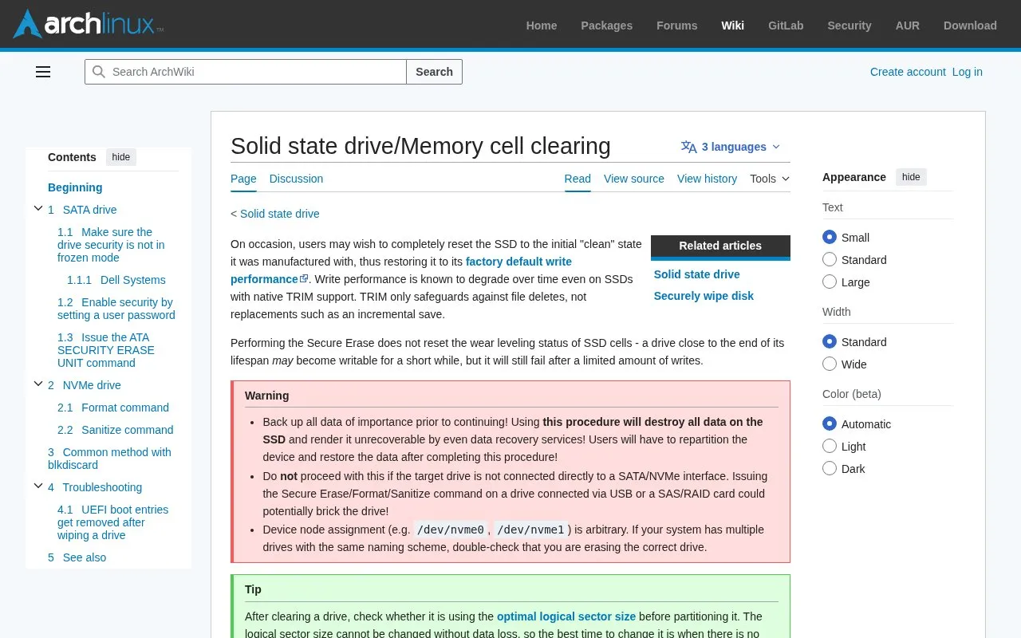Click the languages translate icon

pyautogui.click(x=688, y=147)
